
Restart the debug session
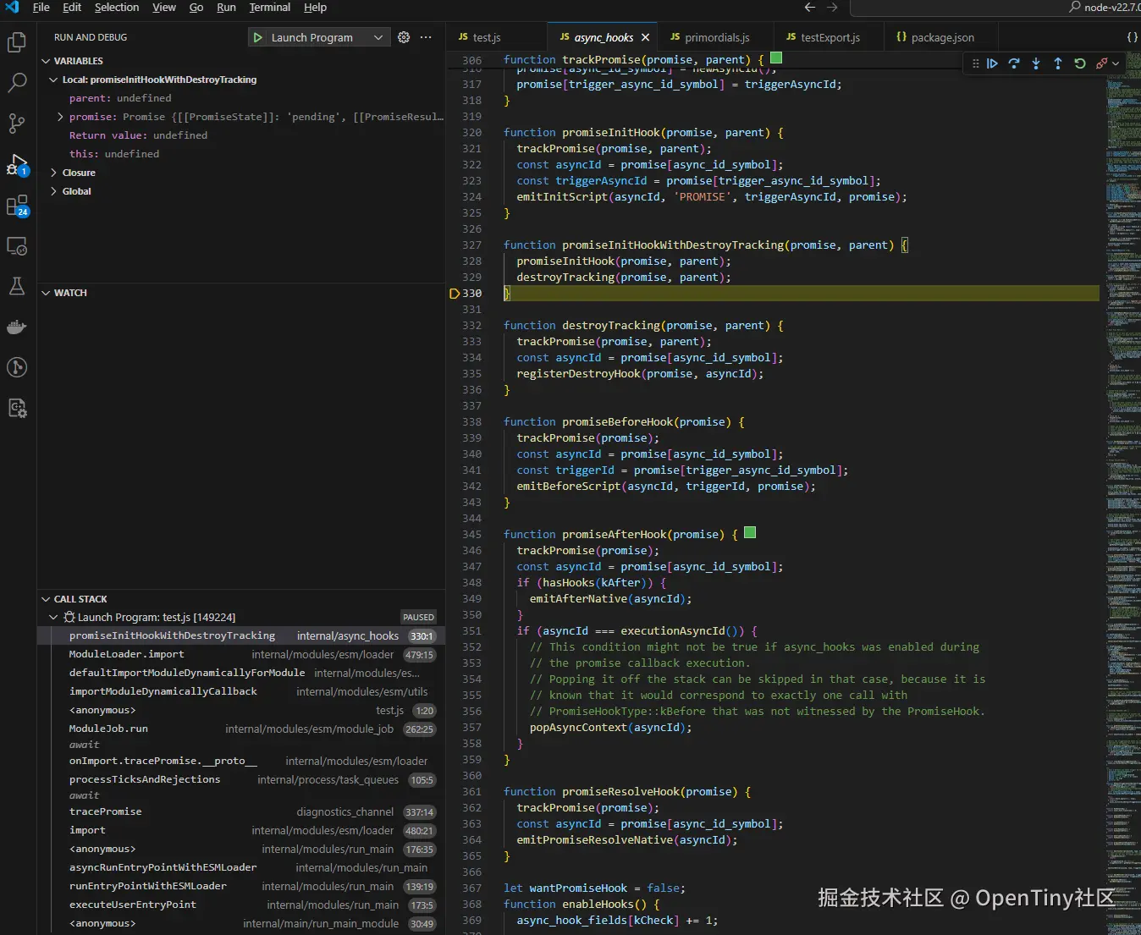point(1080,63)
